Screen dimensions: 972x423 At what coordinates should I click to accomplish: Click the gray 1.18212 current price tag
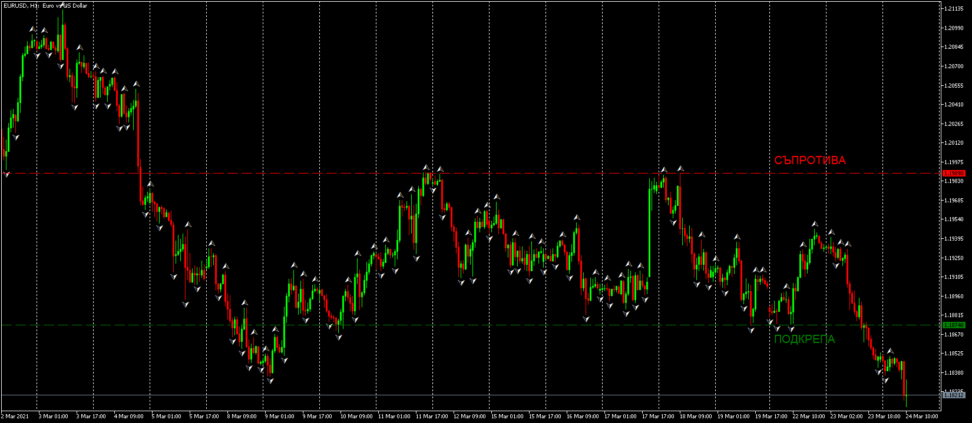click(x=954, y=395)
